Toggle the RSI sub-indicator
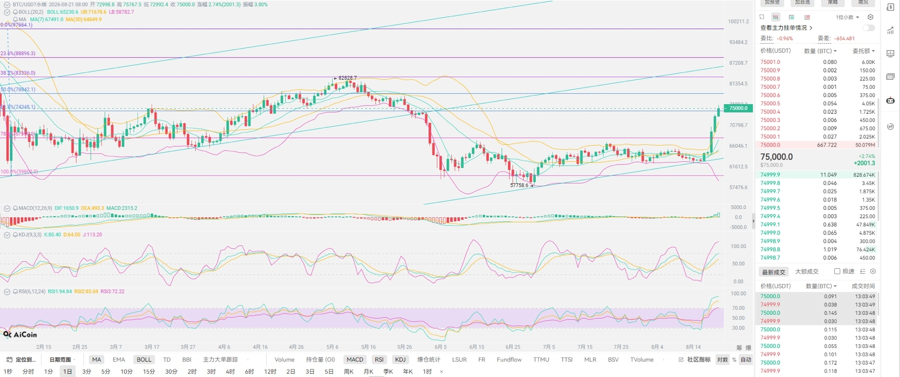 [379, 360]
